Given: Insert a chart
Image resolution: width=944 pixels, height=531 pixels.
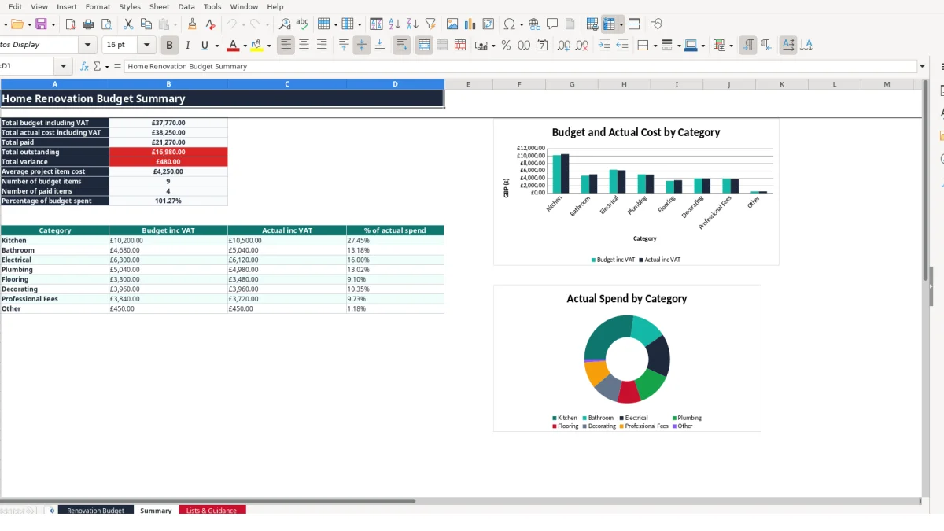Looking at the screenshot, I should (470, 24).
